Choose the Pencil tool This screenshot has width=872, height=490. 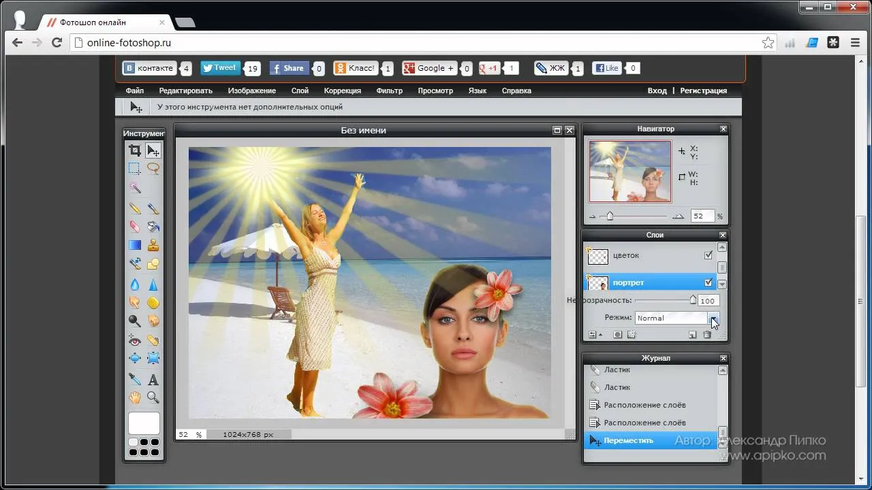(x=135, y=209)
